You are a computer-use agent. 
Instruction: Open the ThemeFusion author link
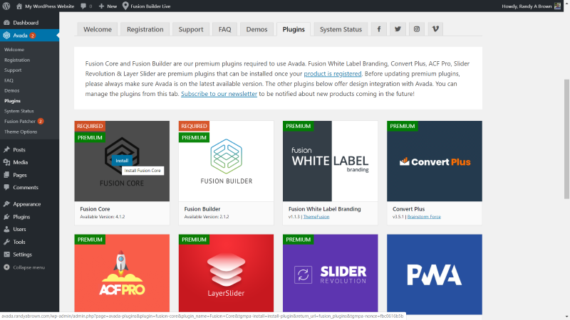point(316,217)
